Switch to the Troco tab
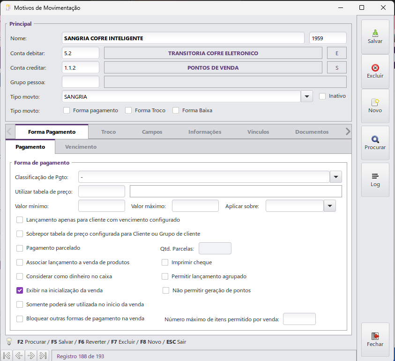 (108, 132)
